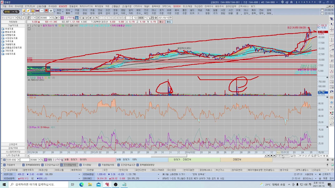Select minute chart button 분
Viewport: 335px width, 188px height.
90,18
